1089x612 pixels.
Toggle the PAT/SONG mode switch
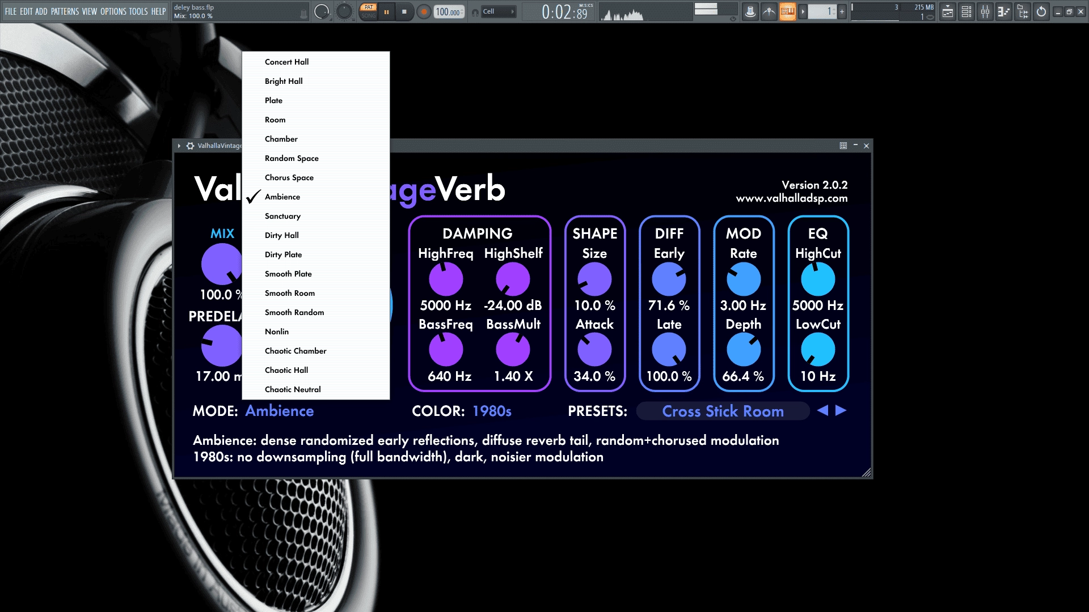tap(369, 11)
